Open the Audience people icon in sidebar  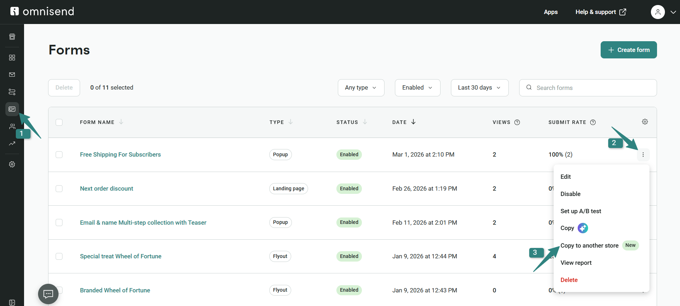point(12,126)
